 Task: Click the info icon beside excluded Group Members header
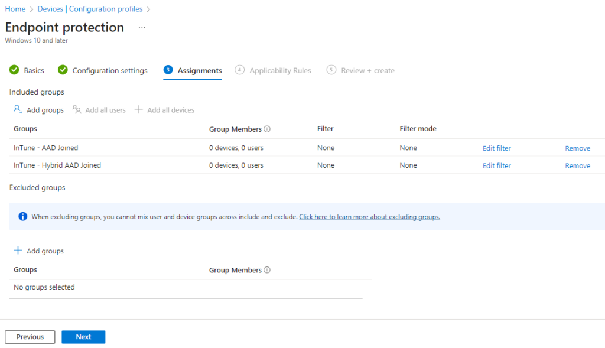[x=266, y=269]
